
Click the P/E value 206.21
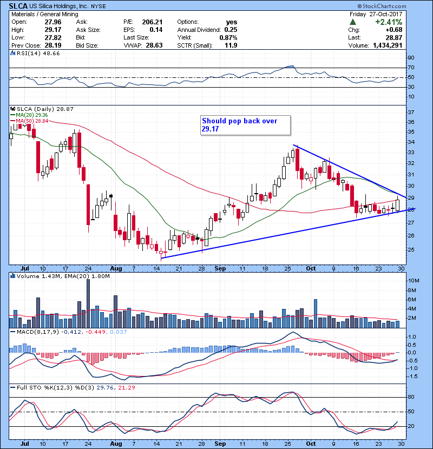tap(152, 22)
